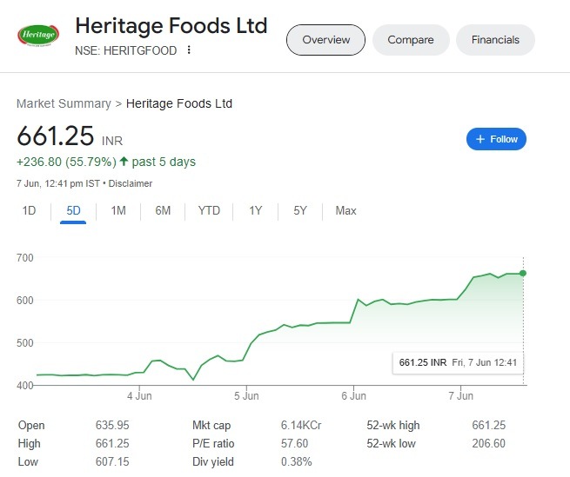This screenshot has height=477, width=570.
Task: Show the YTD chart range
Action: coord(209,210)
